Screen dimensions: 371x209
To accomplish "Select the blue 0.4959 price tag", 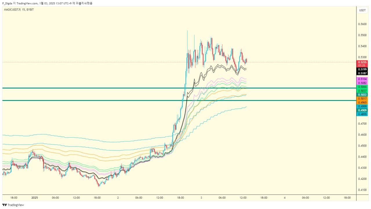I will [362, 106].
